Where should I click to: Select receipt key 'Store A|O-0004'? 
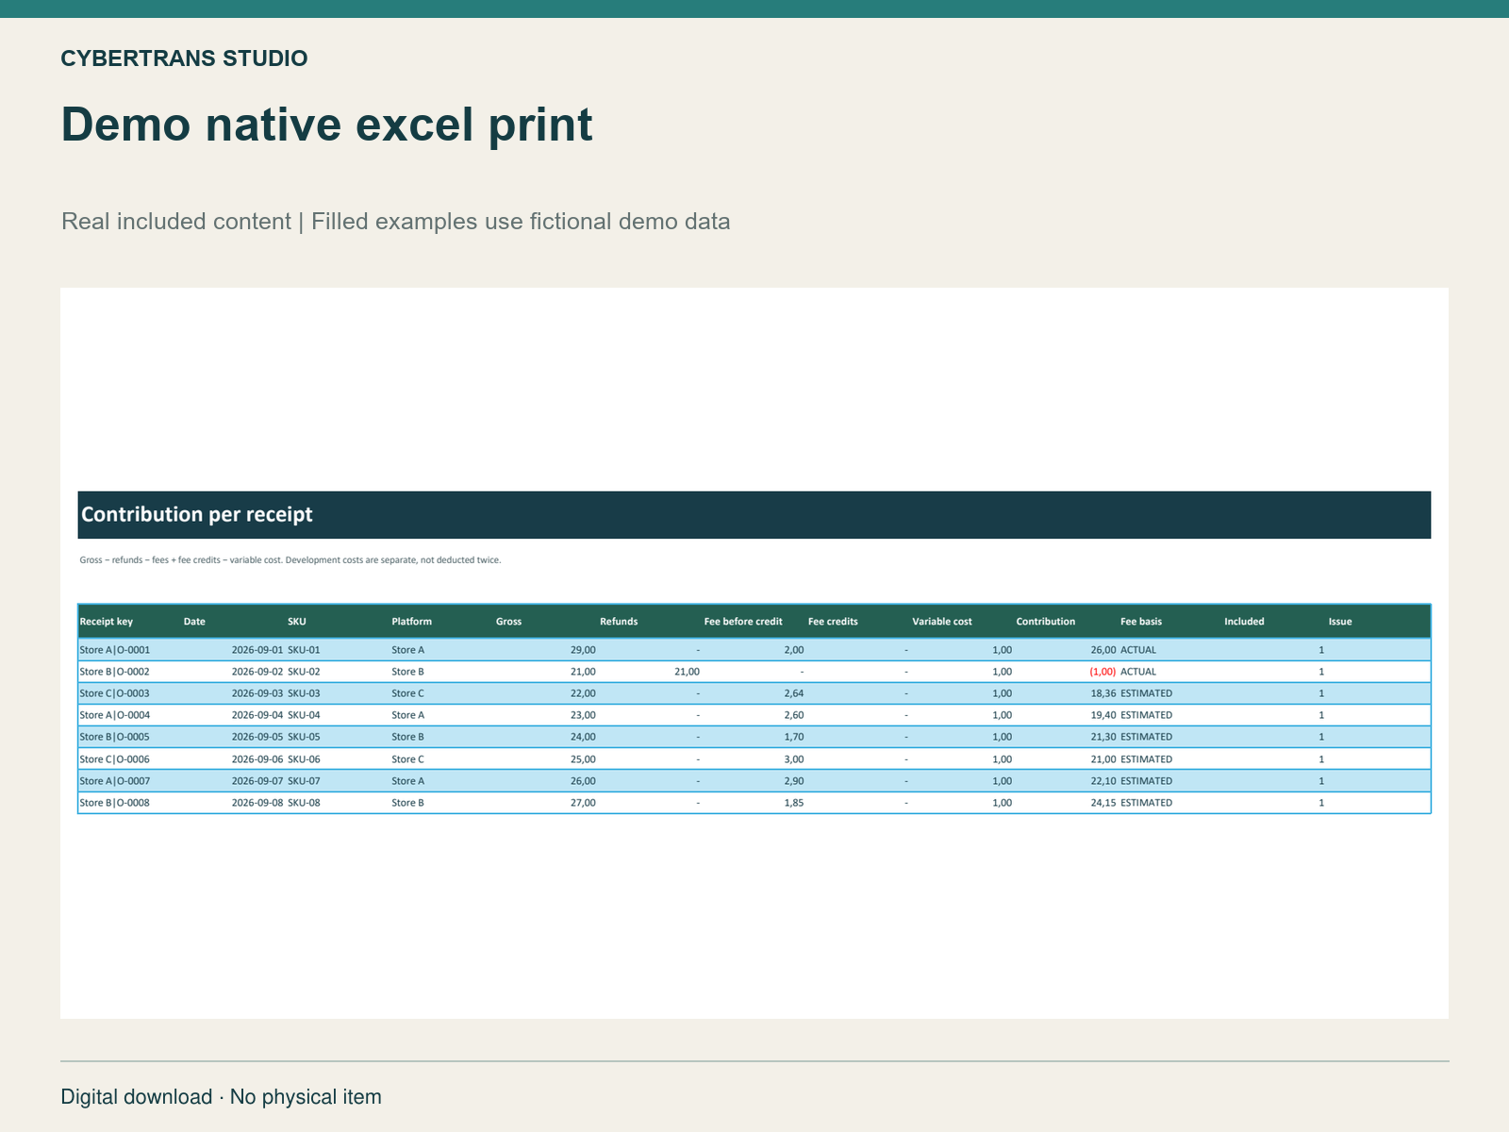115,715
